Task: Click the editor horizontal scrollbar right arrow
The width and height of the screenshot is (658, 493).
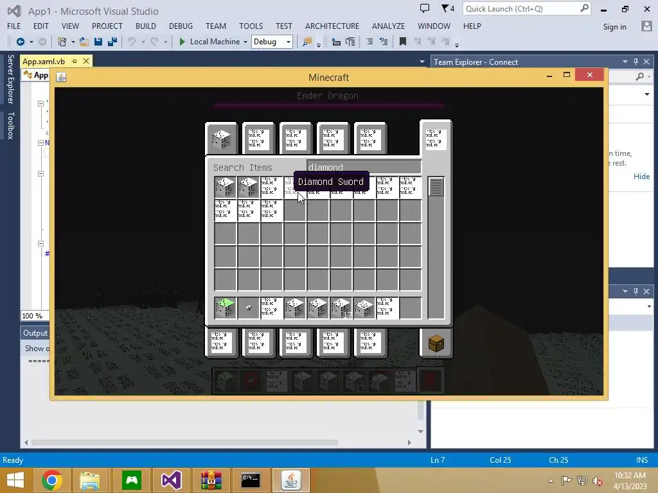Action: (x=409, y=442)
